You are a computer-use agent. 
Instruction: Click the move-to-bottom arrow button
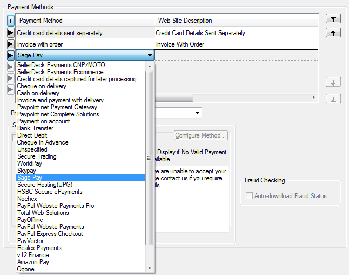pyautogui.click(x=333, y=99)
